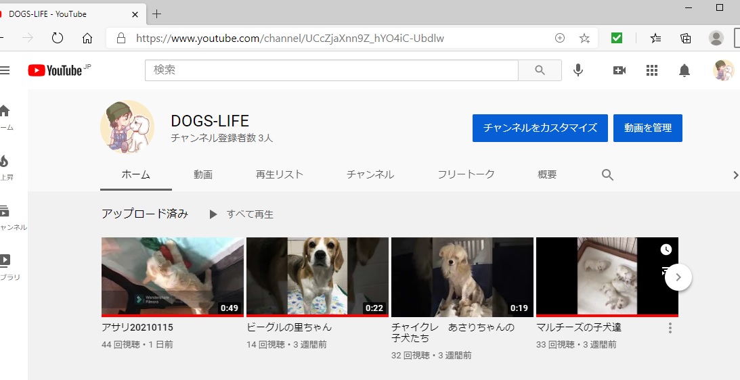Click the search magnifier button in search bar
This screenshot has width=740, height=380.
click(540, 70)
